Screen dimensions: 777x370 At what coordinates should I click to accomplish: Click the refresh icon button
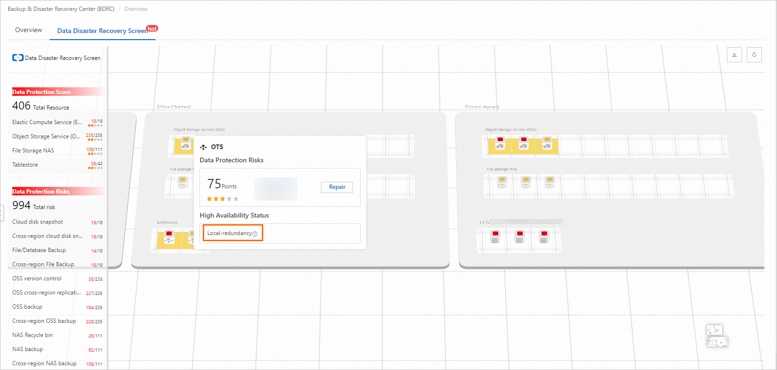pyautogui.click(x=754, y=55)
